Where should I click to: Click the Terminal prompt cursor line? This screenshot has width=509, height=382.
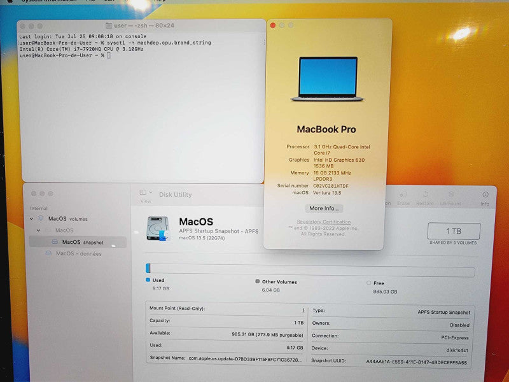(x=65, y=55)
